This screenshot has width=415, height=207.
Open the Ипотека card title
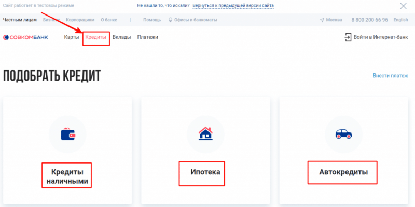205,172
